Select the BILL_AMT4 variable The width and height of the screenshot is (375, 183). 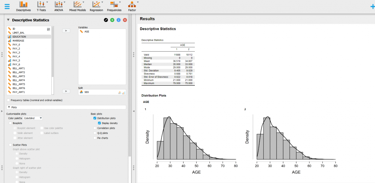pos(29,80)
